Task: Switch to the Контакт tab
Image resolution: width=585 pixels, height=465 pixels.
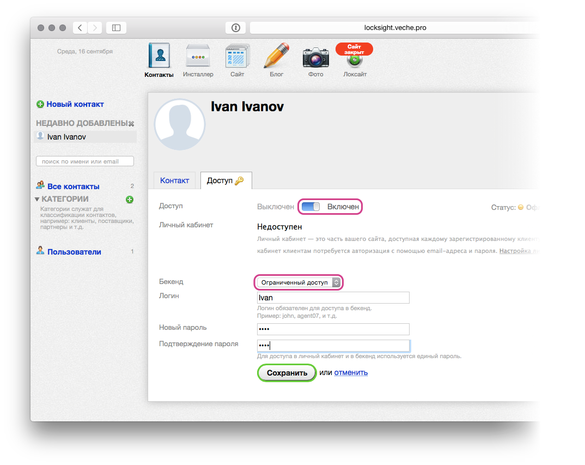Action: [175, 180]
